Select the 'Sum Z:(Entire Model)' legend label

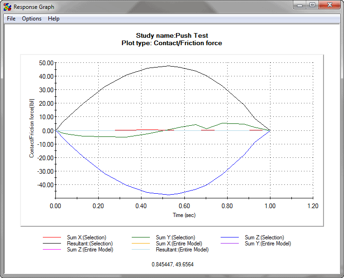tap(90, 250)
